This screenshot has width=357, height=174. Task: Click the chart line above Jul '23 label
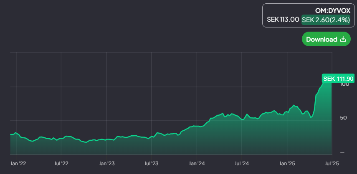pyautogui.click(x=151, y=137)
